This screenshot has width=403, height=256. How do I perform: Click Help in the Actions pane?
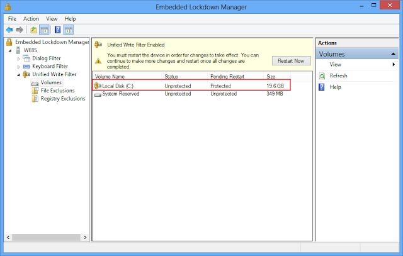click(335, 87)
